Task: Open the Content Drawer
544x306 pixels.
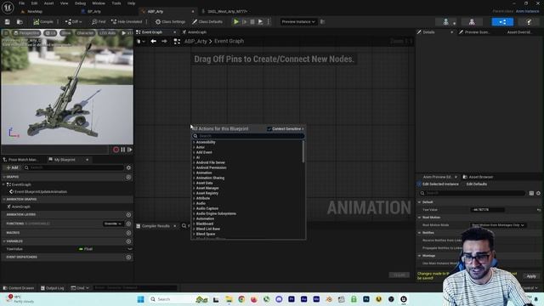Action: tap(19, 288)
